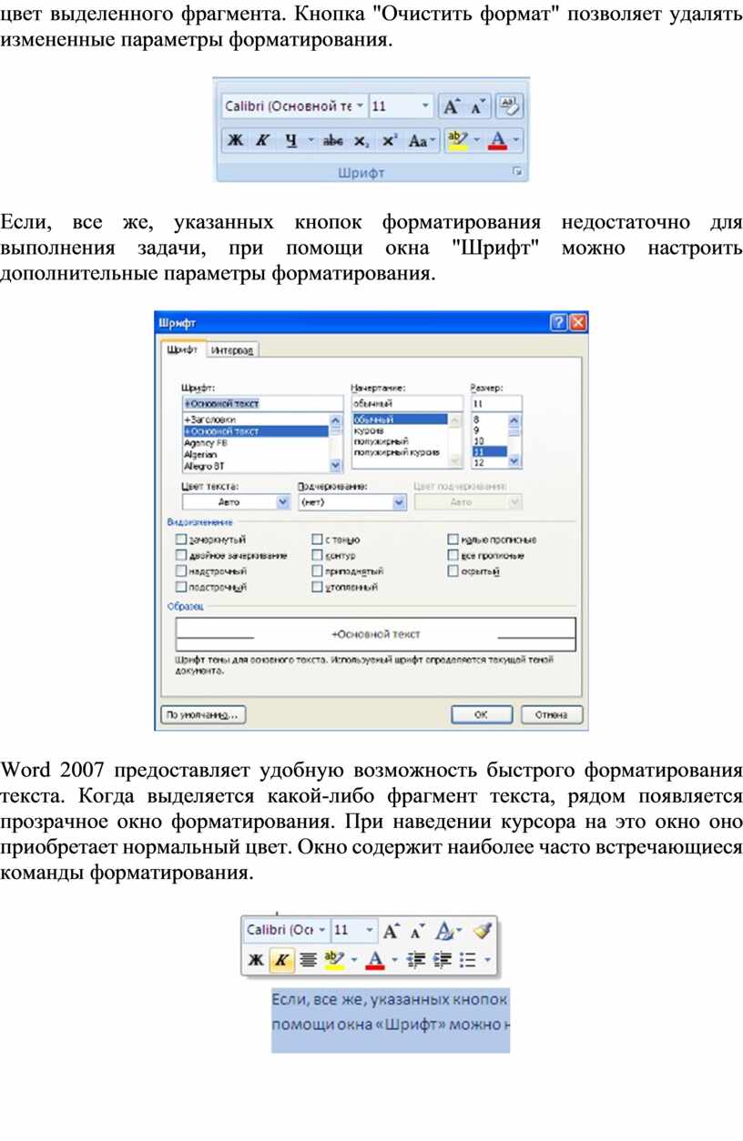743x1141 pixels.
Task: Click Shrink Font in the Шрифт ribbon group
Action: (477, 106)
